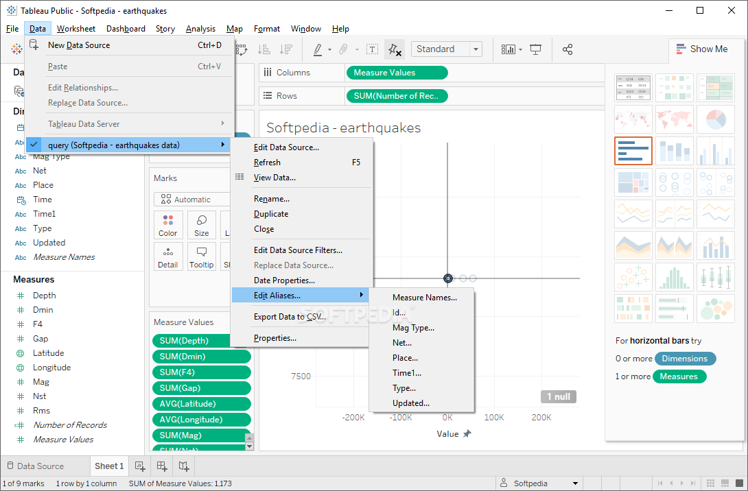Click the AVG(Latitude) measure pill
The width and height of the screenshot is (748, 491).
(x=201, y=404)
